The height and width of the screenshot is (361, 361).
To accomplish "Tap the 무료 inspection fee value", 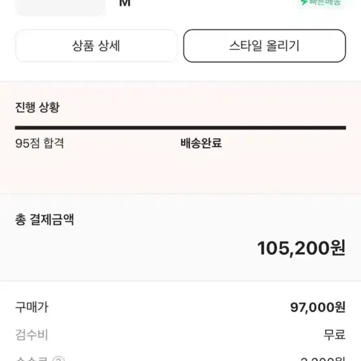I will pyautogui.click(x=334, y=335).
